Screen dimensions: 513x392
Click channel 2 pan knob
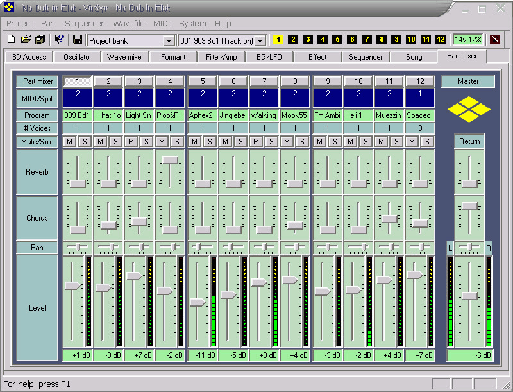tap(112, 247)
